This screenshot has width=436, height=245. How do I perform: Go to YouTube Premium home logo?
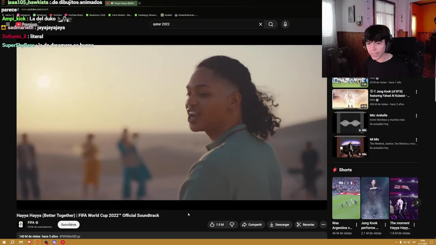(x=27, y=24)
